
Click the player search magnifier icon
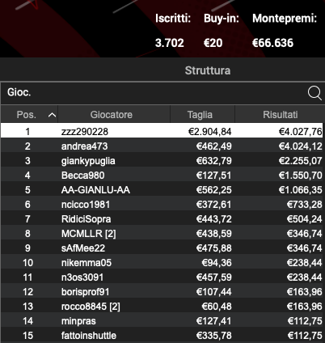click(x=314, y=93)
